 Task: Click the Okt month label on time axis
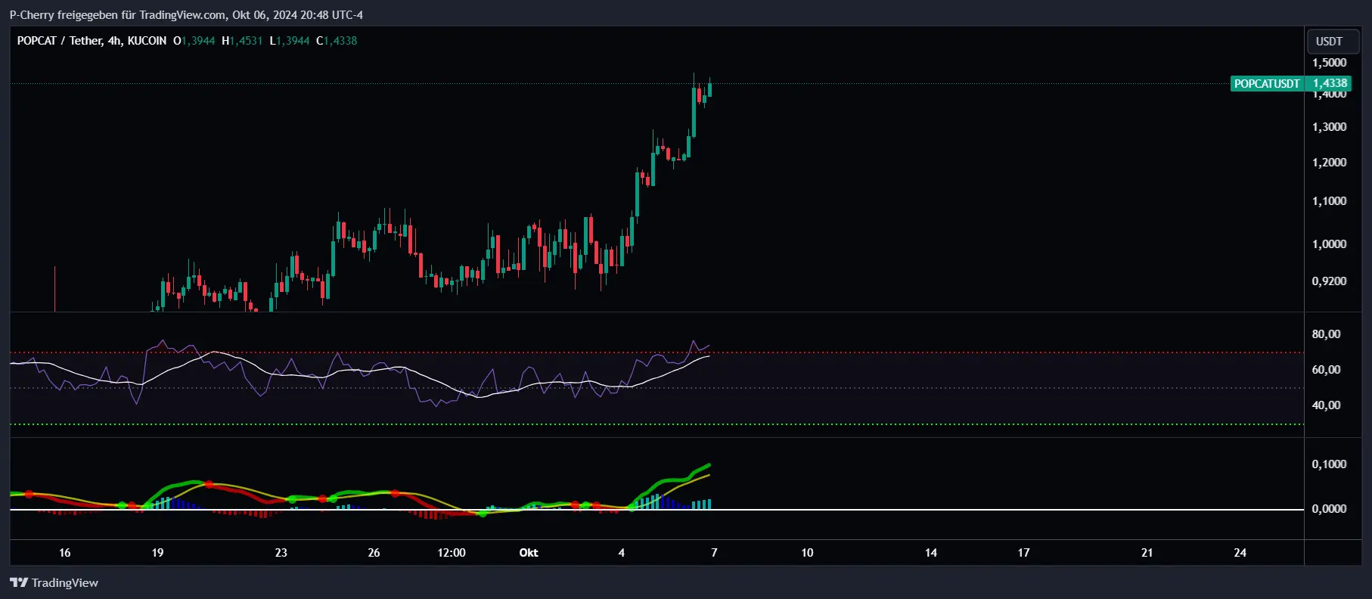click(x=529, y=553)
